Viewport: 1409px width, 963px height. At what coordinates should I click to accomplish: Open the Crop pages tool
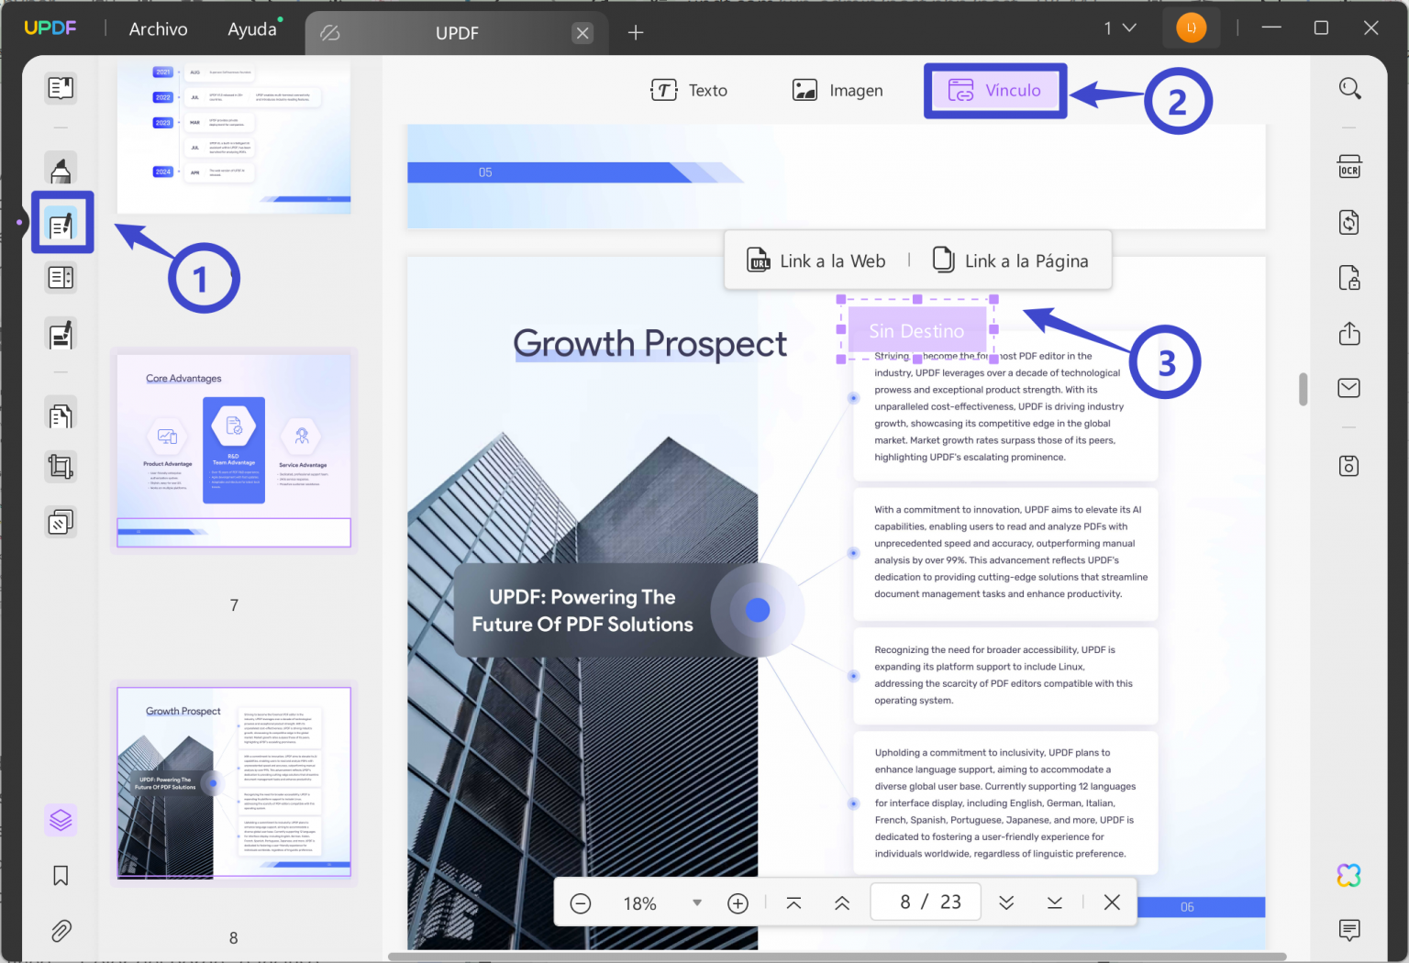61,467
